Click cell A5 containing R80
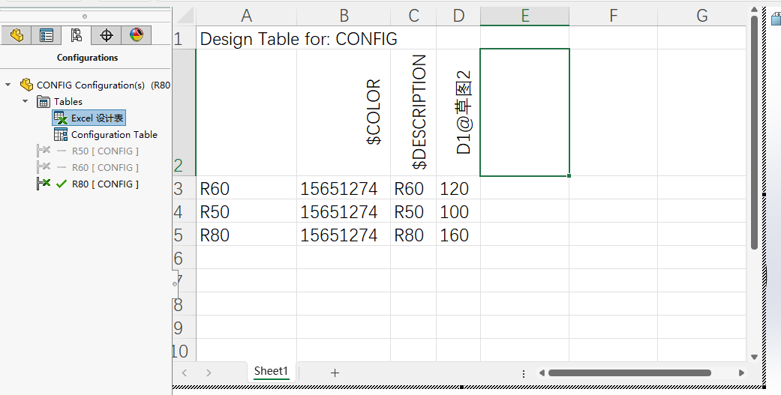 [x=247, y=235]
